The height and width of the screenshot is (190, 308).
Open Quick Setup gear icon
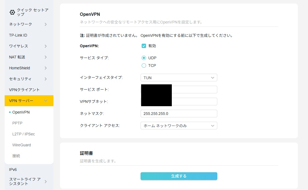point(12,12)
